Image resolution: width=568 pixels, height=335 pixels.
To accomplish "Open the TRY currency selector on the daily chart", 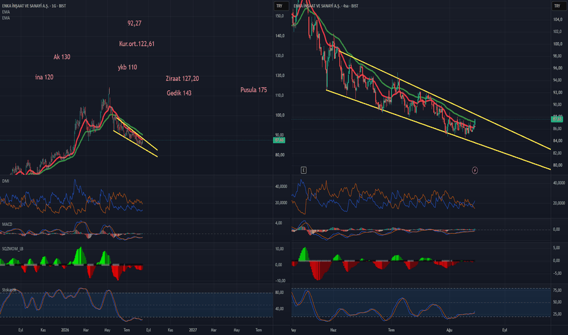I will [281, 6].
